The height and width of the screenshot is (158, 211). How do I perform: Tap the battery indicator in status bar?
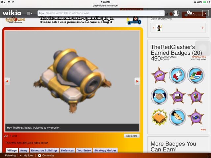point(205,2)
